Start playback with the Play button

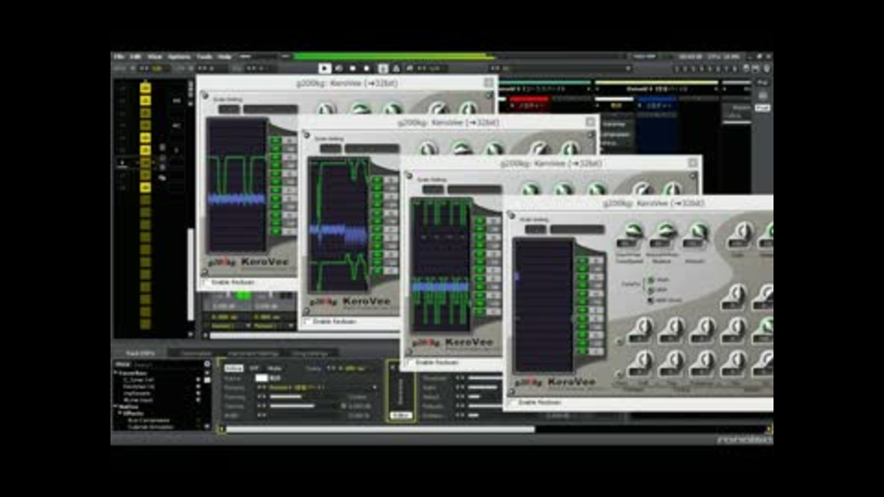(324, 68)
